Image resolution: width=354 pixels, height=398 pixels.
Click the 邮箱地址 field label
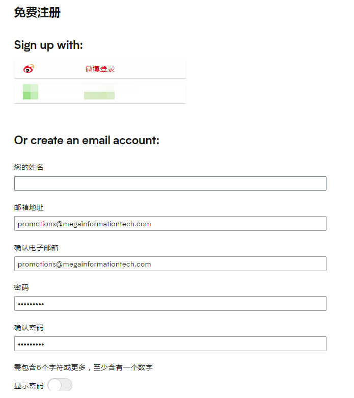click(29, 207)
